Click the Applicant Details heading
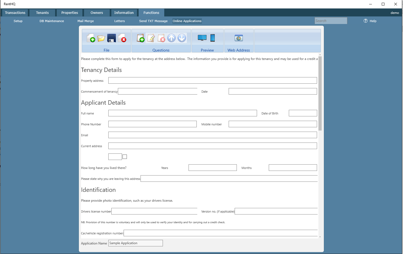 103,102
